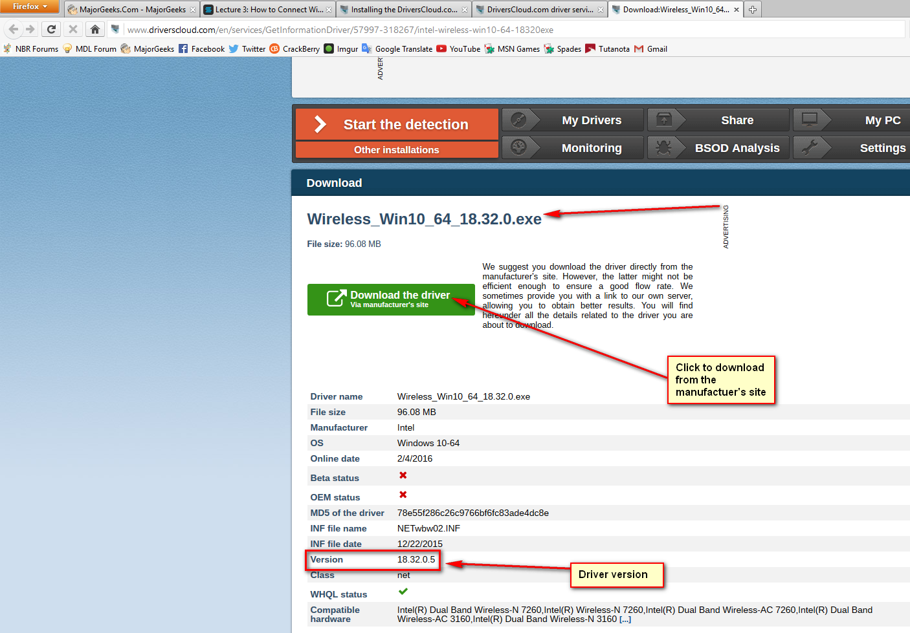
Task: Open MDL Forum bookmark
Action: 89,48
